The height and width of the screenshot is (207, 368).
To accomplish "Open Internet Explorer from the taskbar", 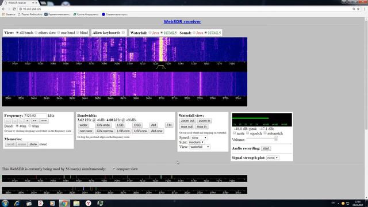I will click(17, 203).
